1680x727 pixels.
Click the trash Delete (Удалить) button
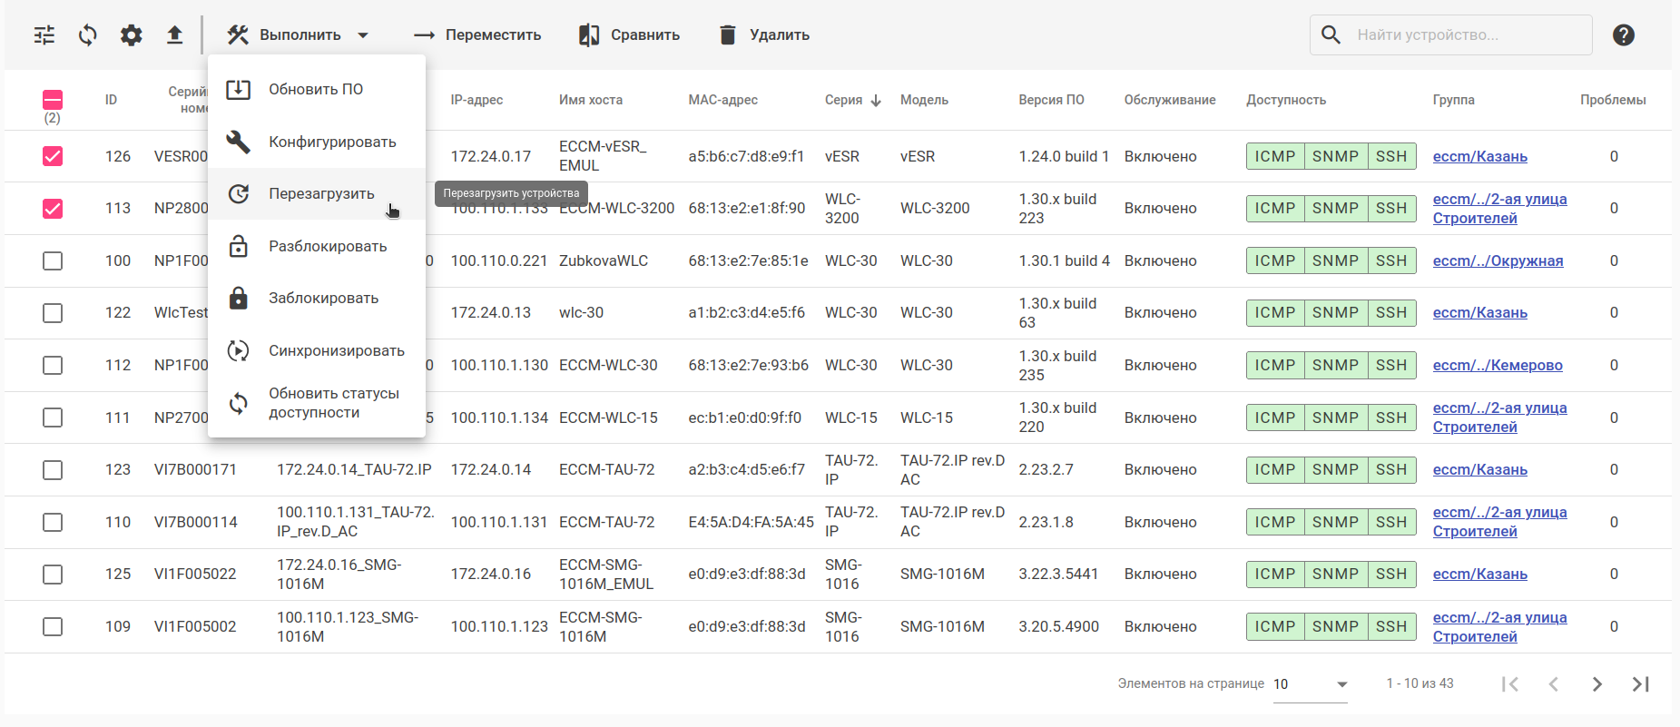coord(764,35)
